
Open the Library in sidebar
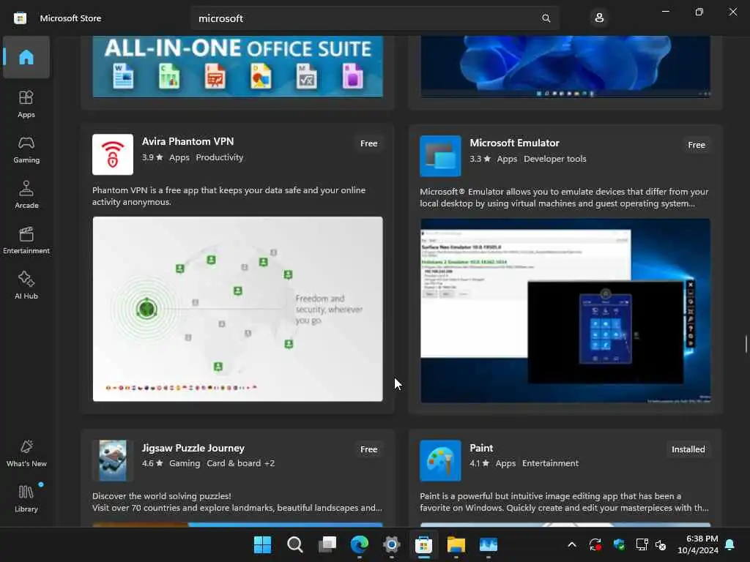click(26, 499)
